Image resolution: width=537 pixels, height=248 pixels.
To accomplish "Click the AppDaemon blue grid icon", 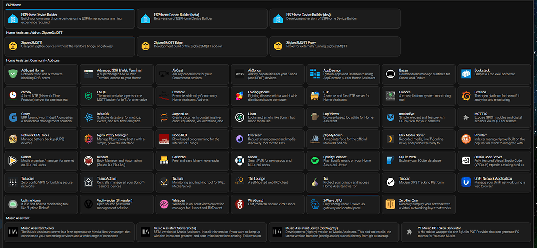I will 315,74.
